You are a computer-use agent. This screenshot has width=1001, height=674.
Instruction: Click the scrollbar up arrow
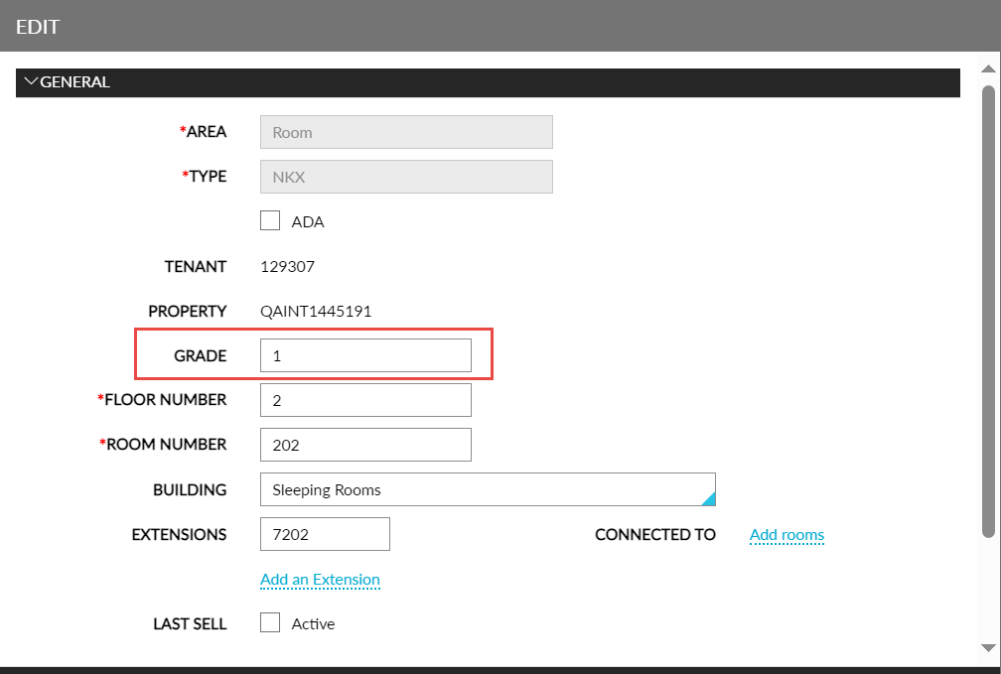(x=988, y=68)
